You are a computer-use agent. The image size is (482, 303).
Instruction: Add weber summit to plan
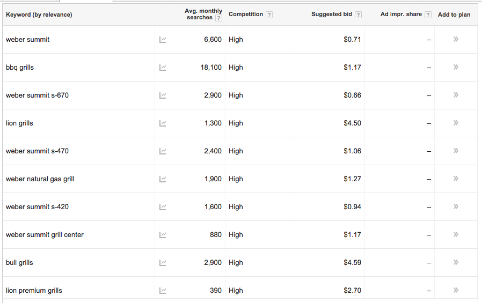pos(456,39)
